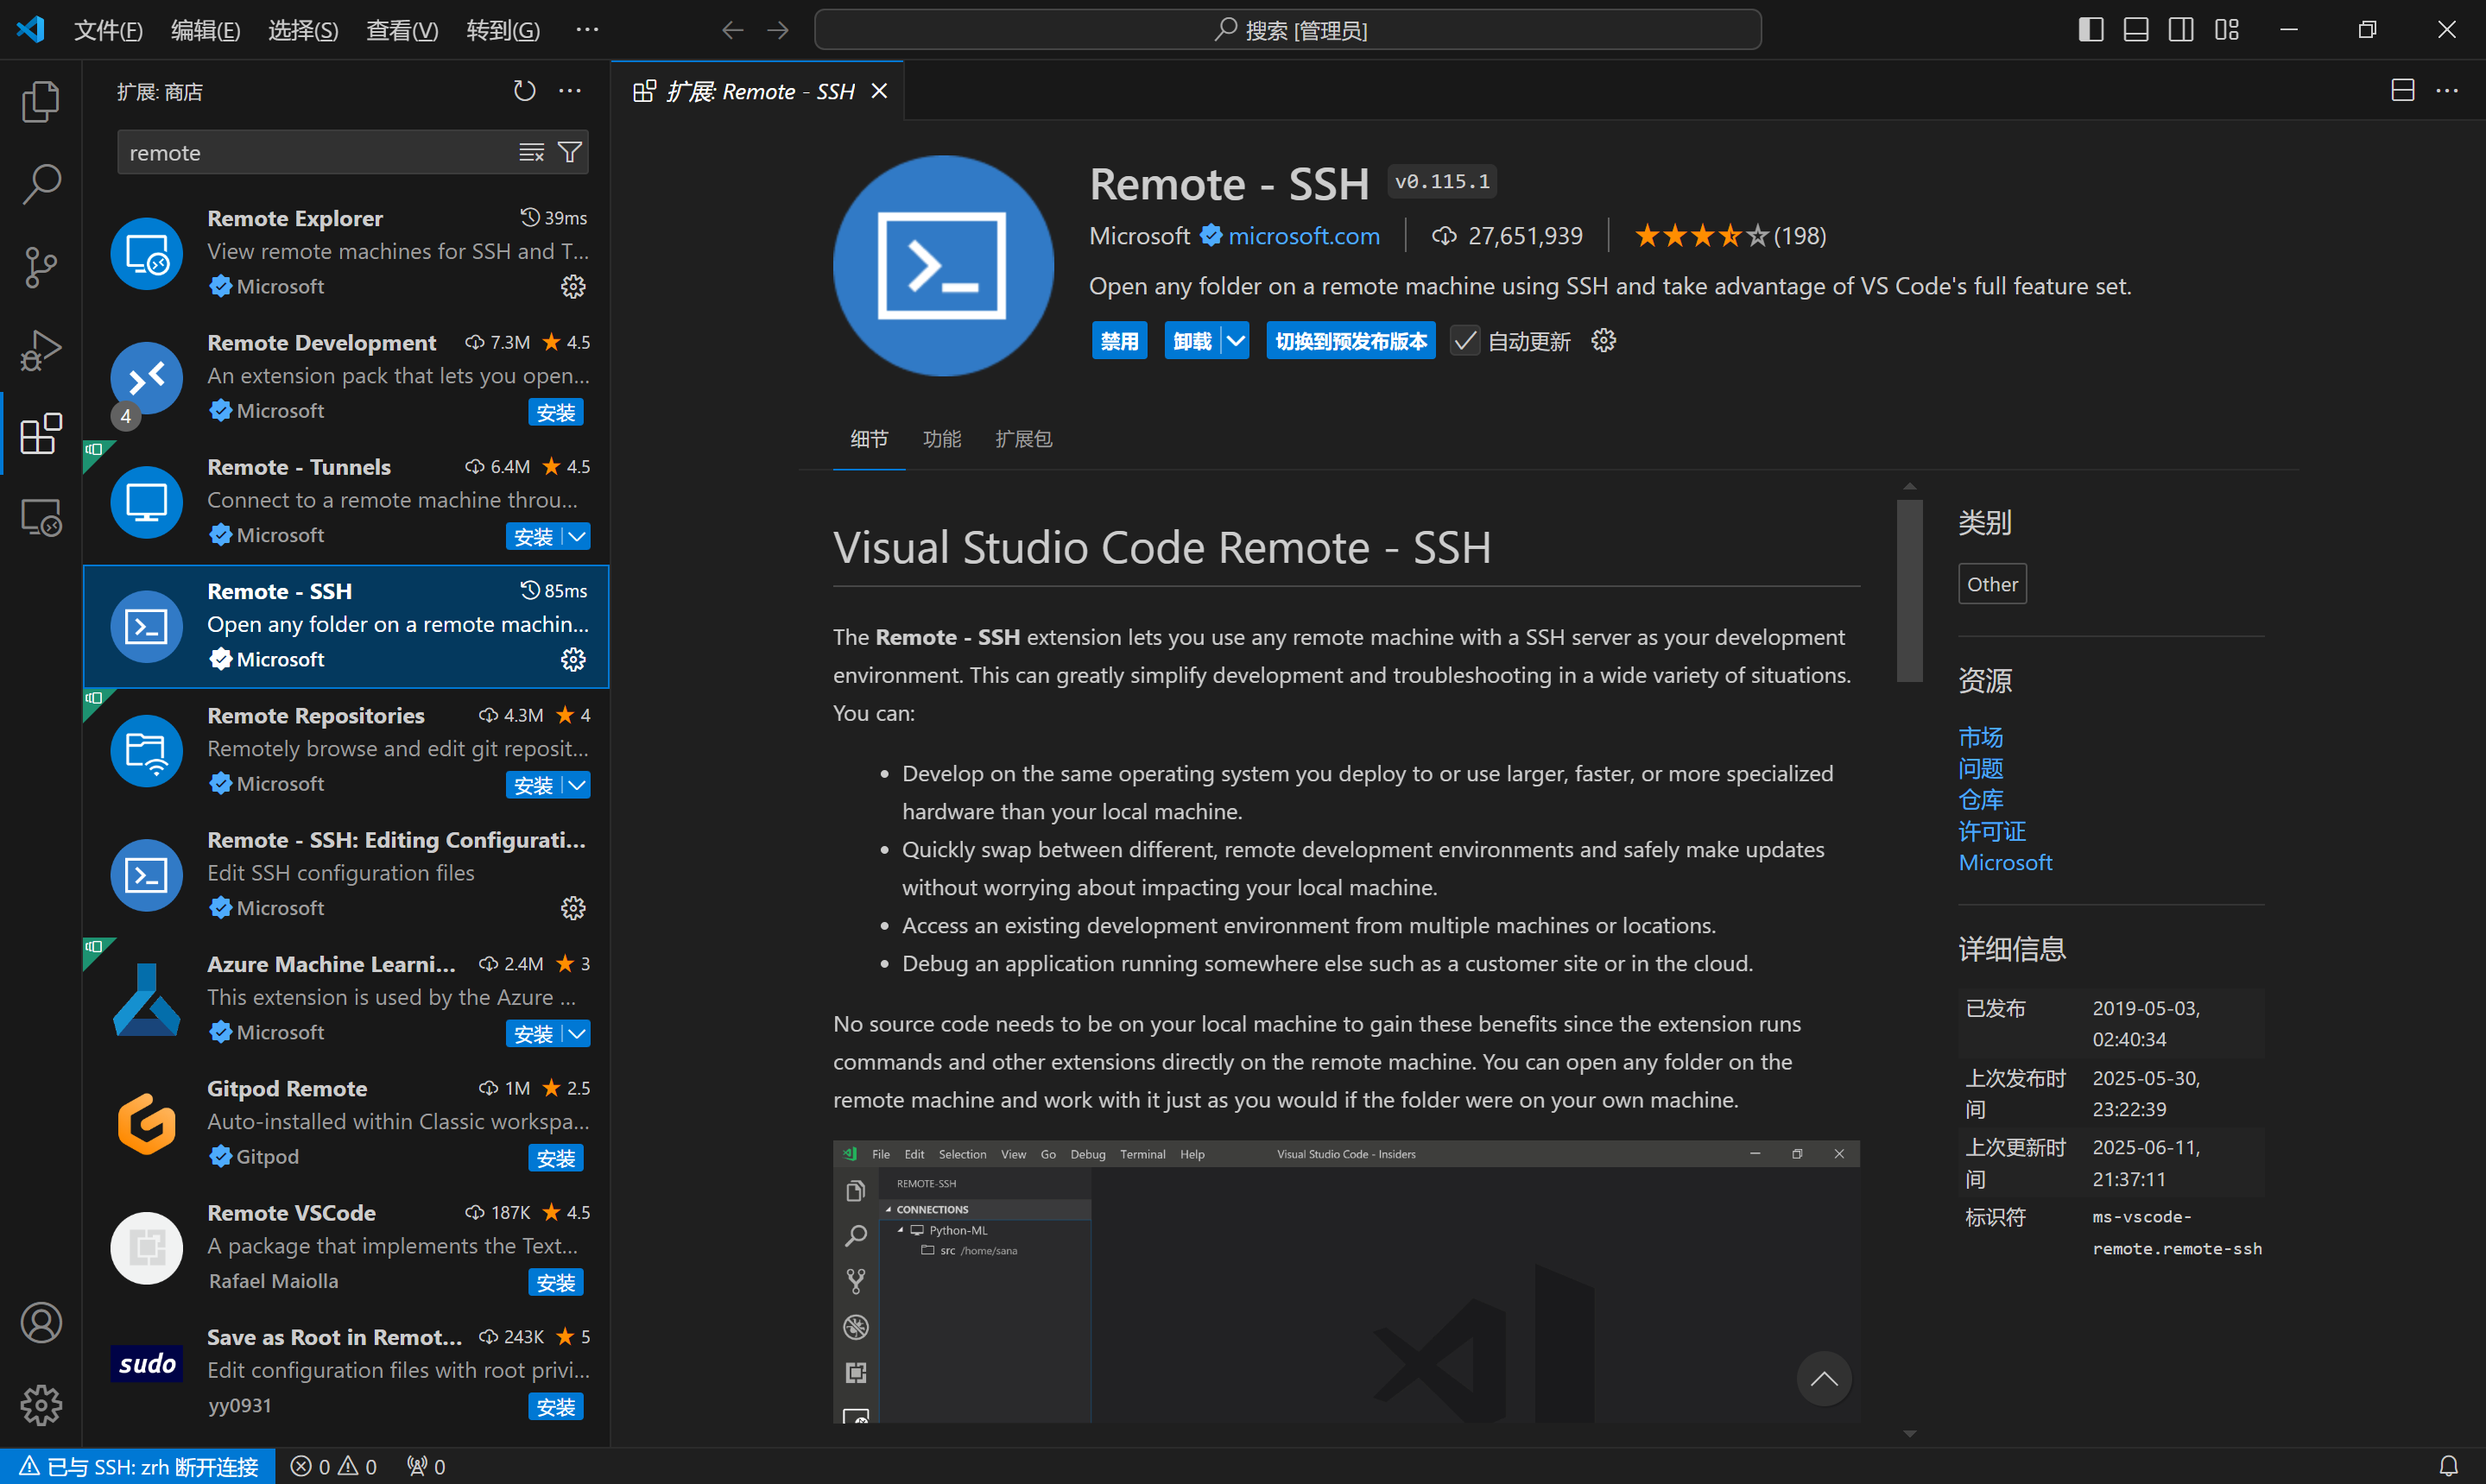
Task: Open the Source Control view
Action: tap(41, 267)
